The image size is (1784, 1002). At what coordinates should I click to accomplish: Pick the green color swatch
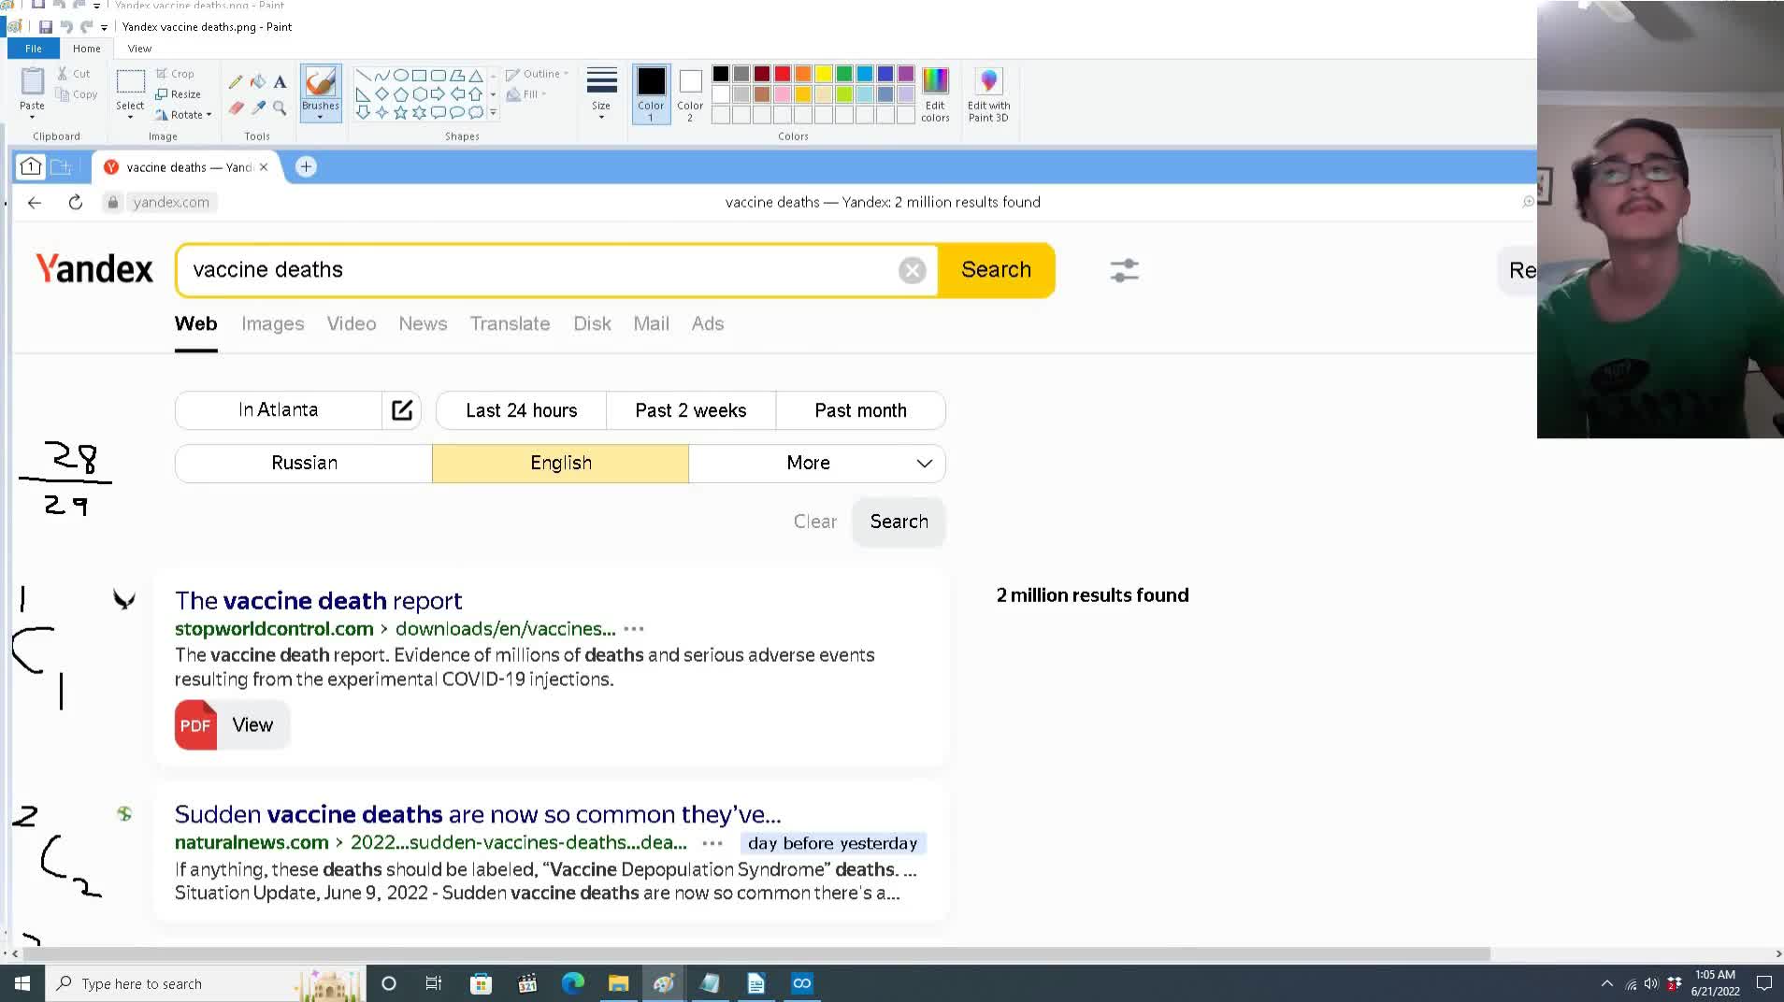click(x=844, y=74)
